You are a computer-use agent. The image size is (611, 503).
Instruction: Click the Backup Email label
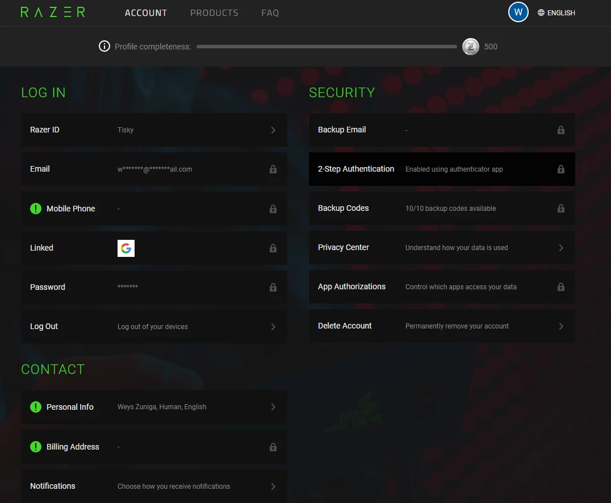click(x=342, y=130)
